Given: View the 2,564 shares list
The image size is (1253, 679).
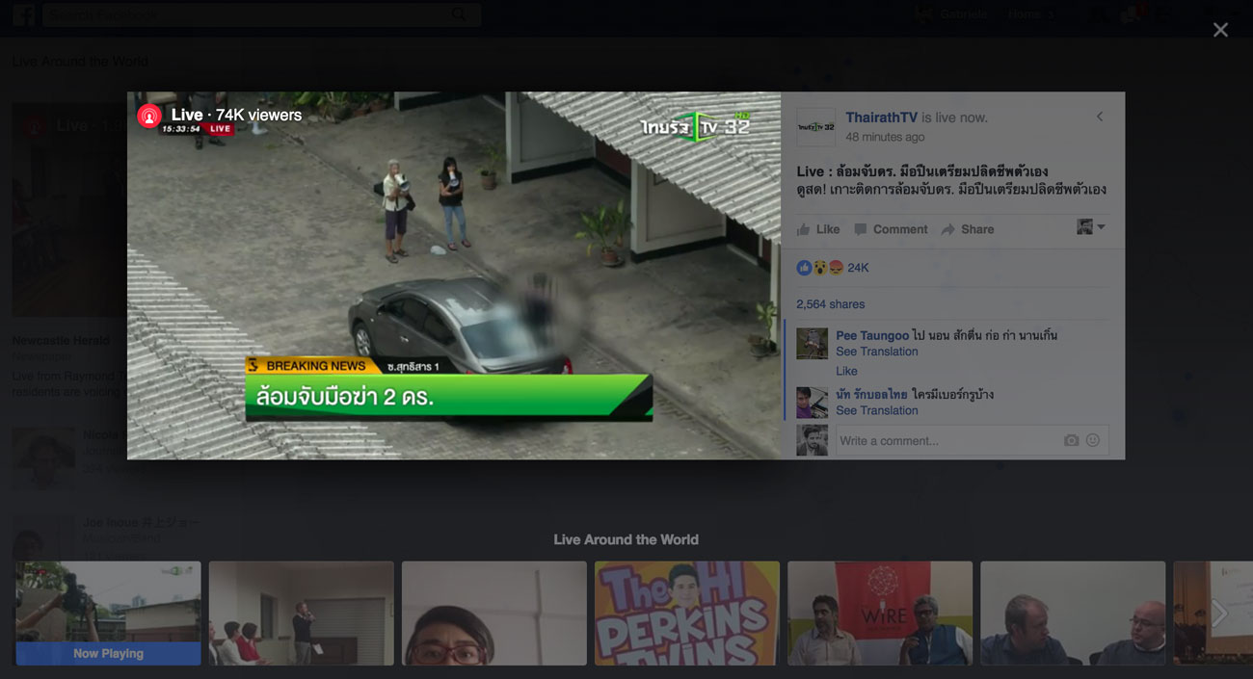Looking at the screenshot, I should click(830, 304).
